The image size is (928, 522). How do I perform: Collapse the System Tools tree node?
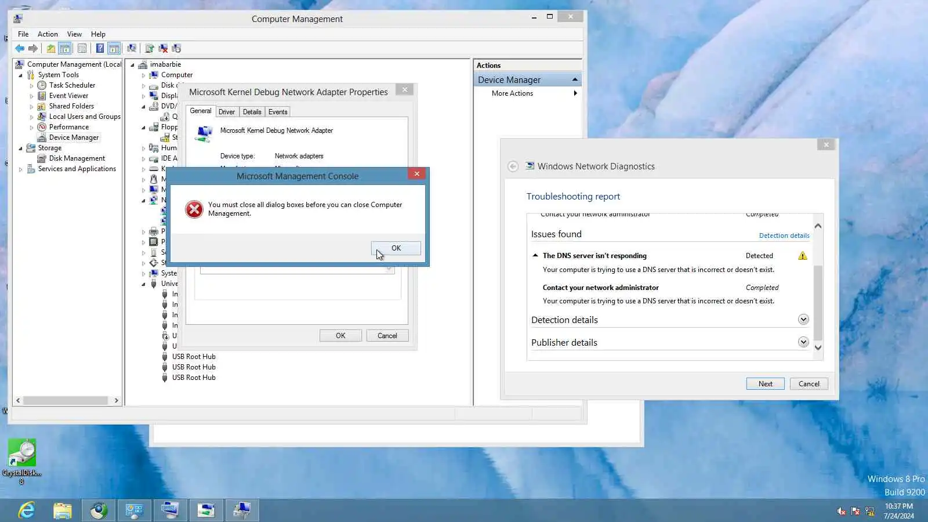pos(21,75)
